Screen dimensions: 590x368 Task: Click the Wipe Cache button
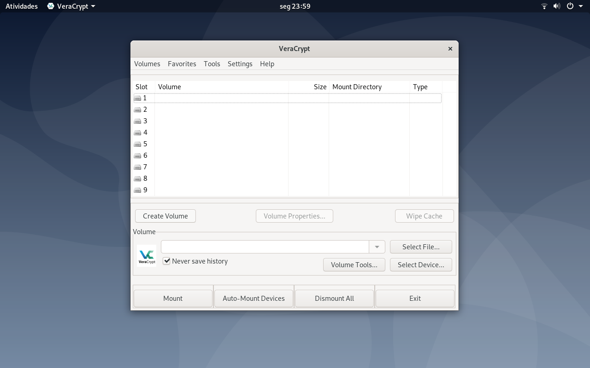[x=424, y=216]
